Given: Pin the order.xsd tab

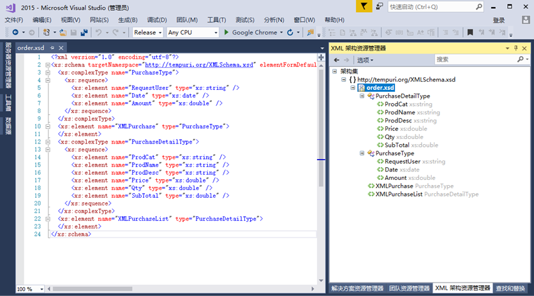Looking at the screenshot, I should click(52, 48).
